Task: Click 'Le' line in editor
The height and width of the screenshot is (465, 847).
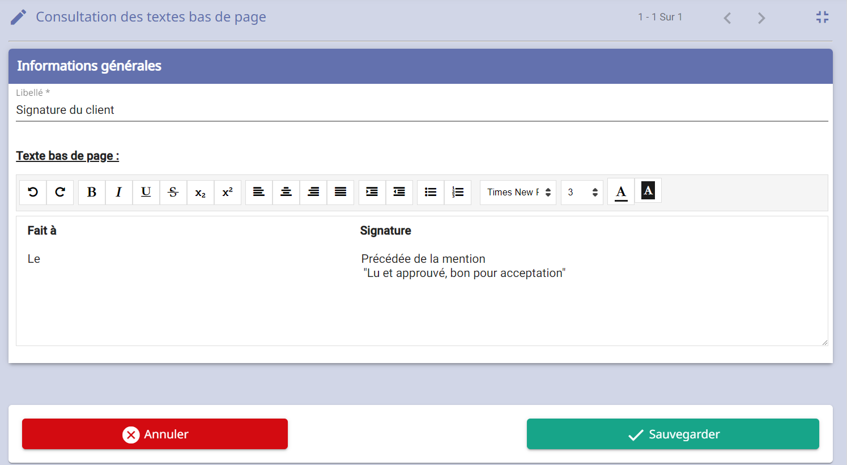Action: [34, 259]
